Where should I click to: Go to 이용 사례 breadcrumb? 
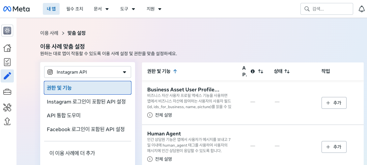tap(49, 33)
